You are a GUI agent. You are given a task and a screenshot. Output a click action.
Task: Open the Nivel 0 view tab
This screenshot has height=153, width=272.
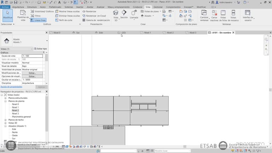[x=57, y=33]
